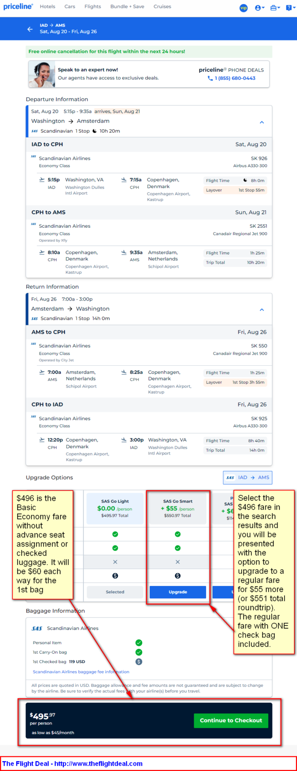Collapse the Return Information chevron
This screenshot has width=297, height=771.
point(262,309)
